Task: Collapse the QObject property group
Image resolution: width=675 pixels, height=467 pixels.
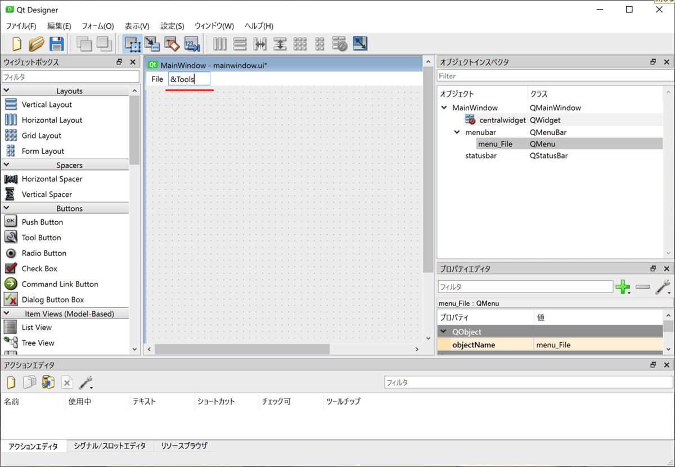Action: coord(444,332)
